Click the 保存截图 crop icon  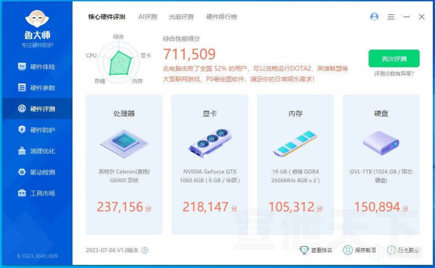pyautogui.click(x=348, y=250)
